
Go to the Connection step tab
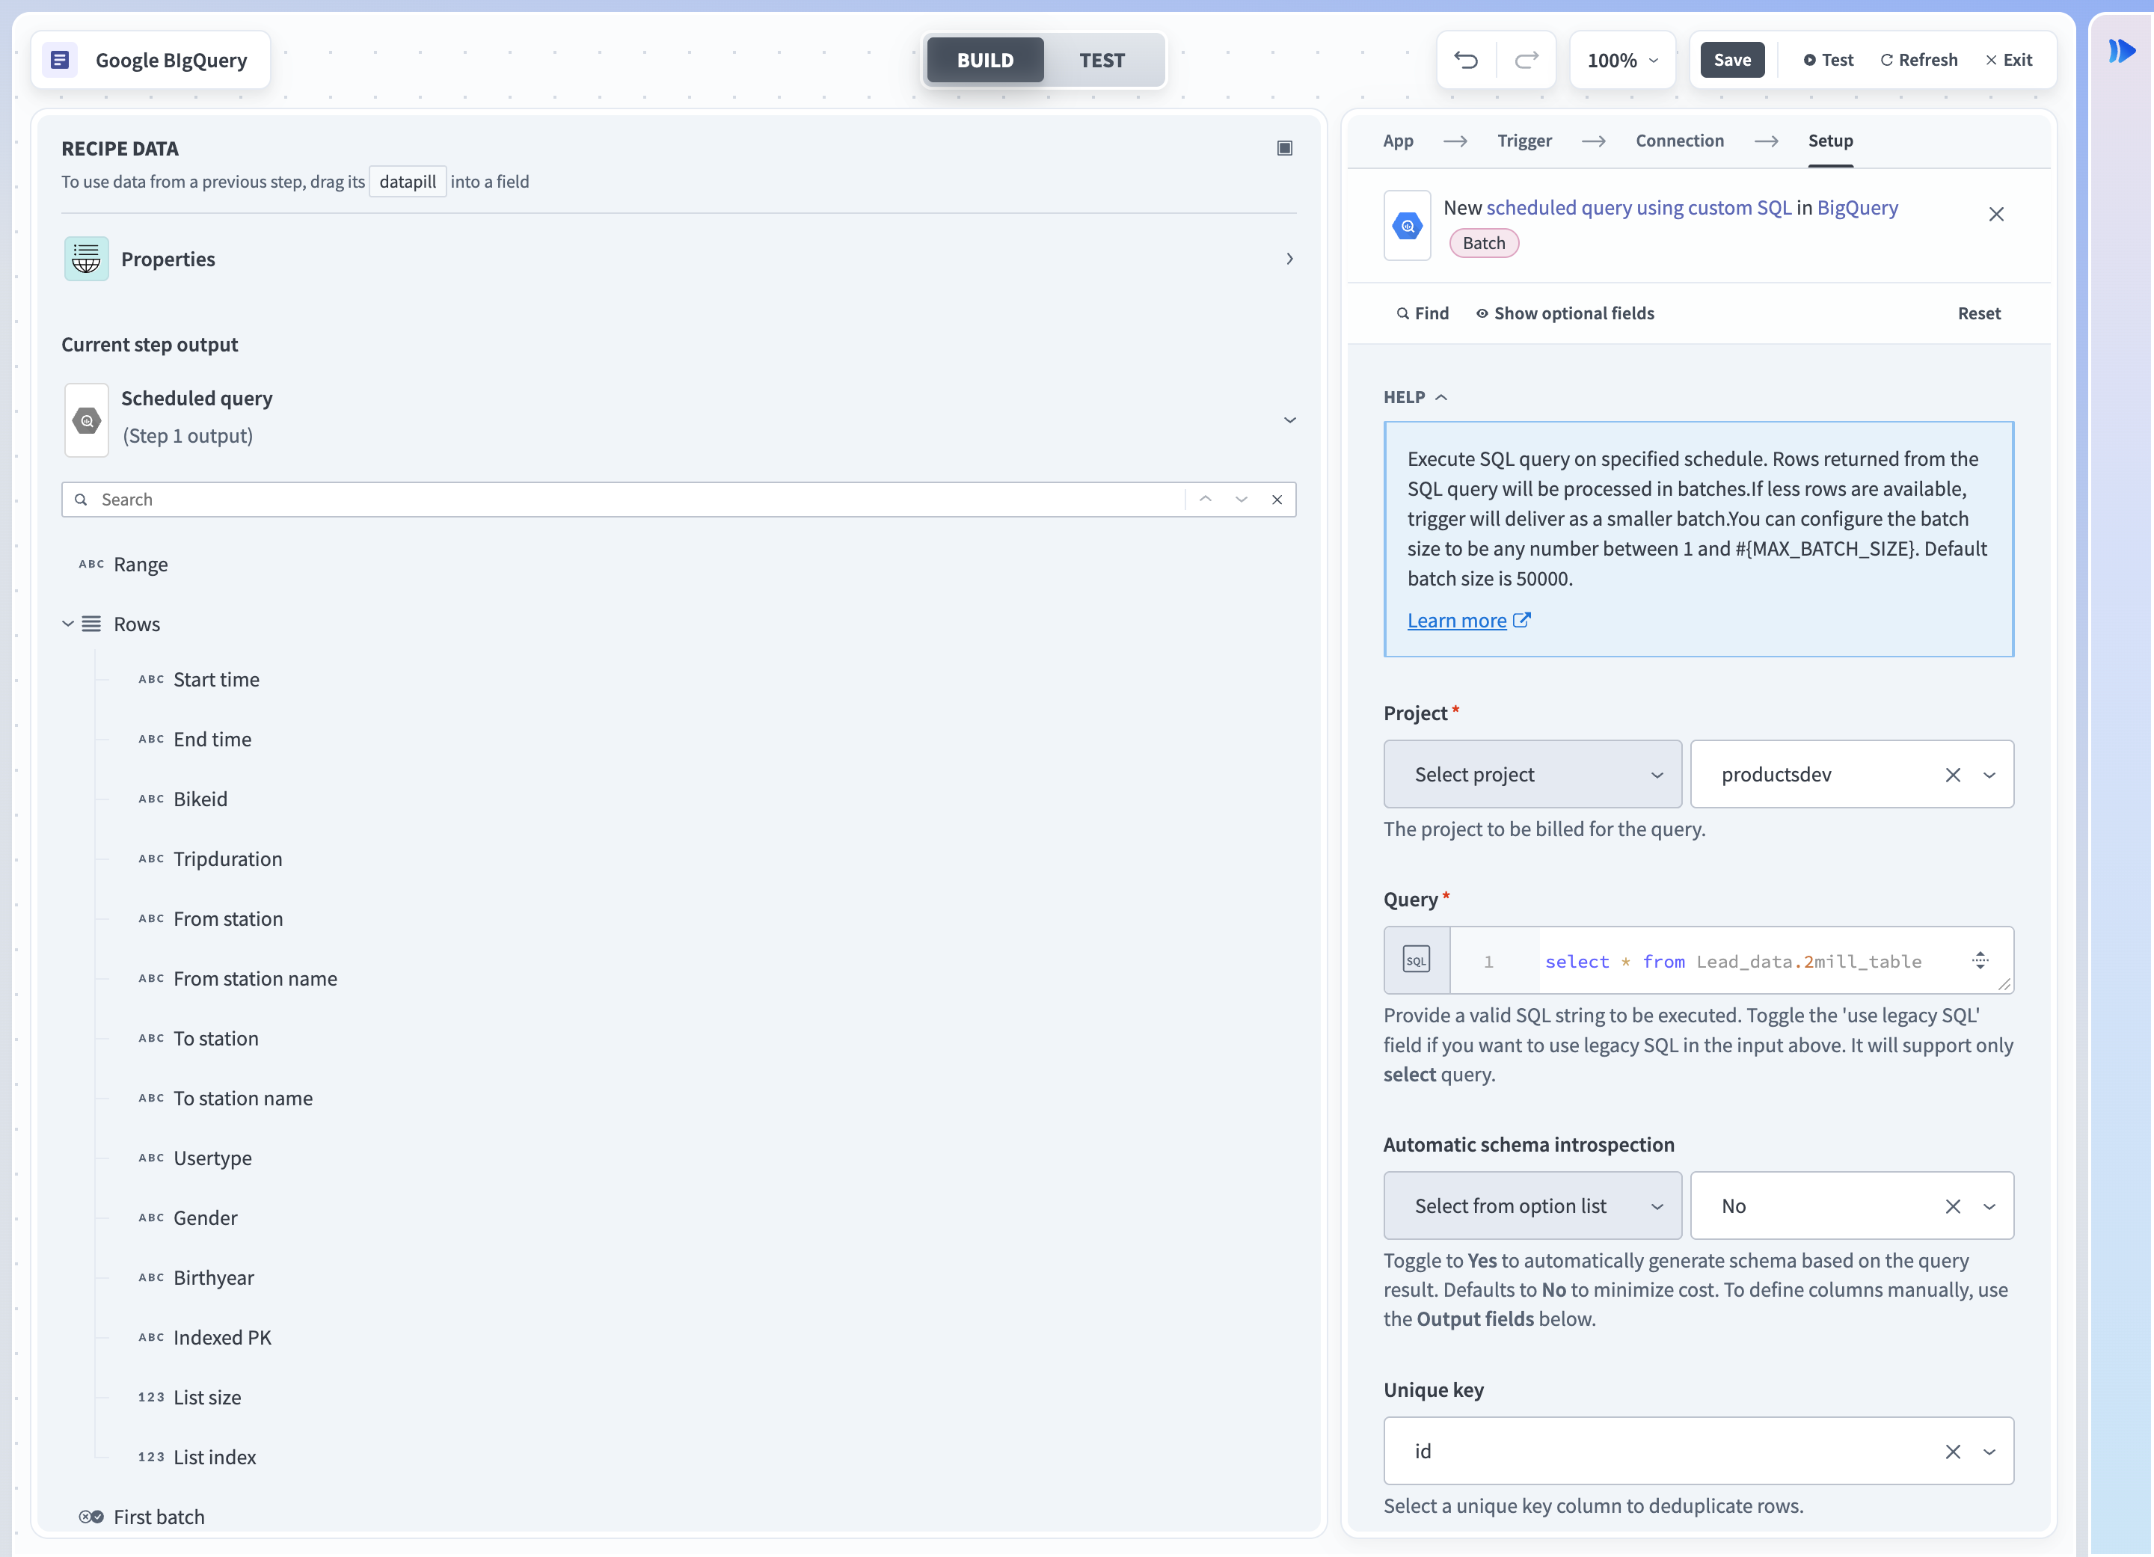click(x=1679, y=141)
